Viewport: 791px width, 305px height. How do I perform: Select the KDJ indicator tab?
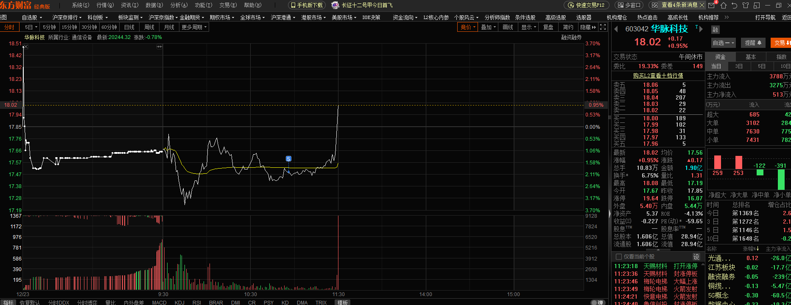point(179,302)
